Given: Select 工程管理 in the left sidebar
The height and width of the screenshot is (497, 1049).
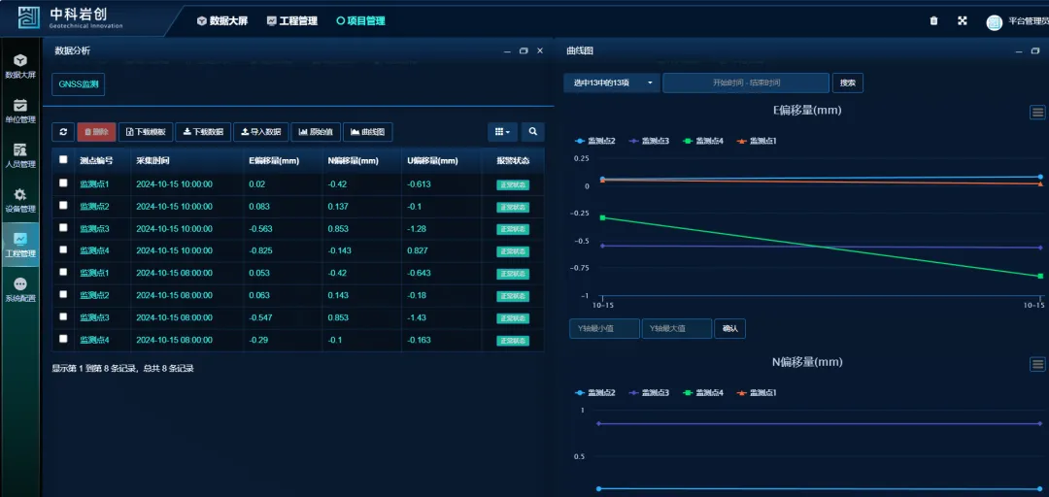Looking at the screenshot, I should click(x=20, y=245).
